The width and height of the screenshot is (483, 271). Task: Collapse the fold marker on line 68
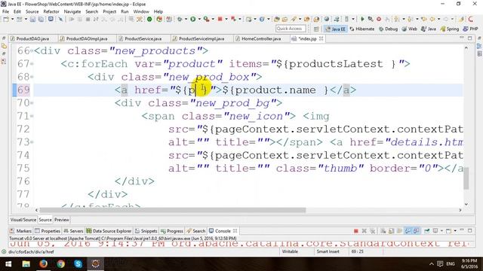click(x=32, y=77)
